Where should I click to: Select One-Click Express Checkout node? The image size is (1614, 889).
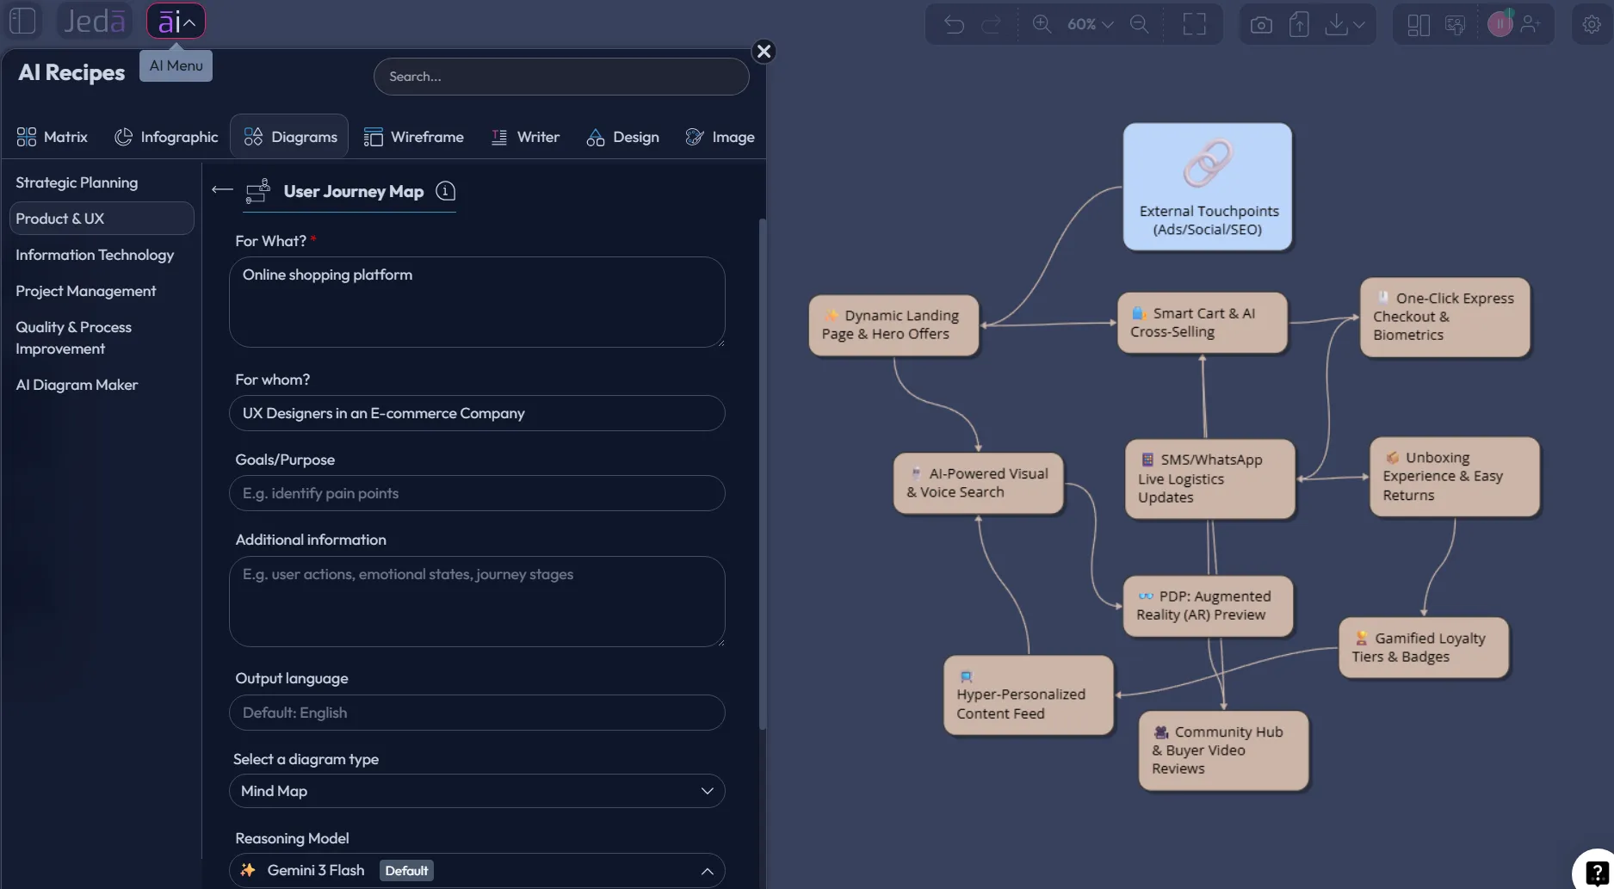click(1444, 317)
